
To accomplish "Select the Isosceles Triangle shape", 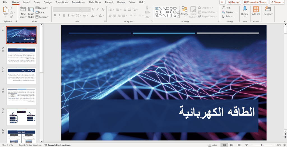I will (157, 12).
